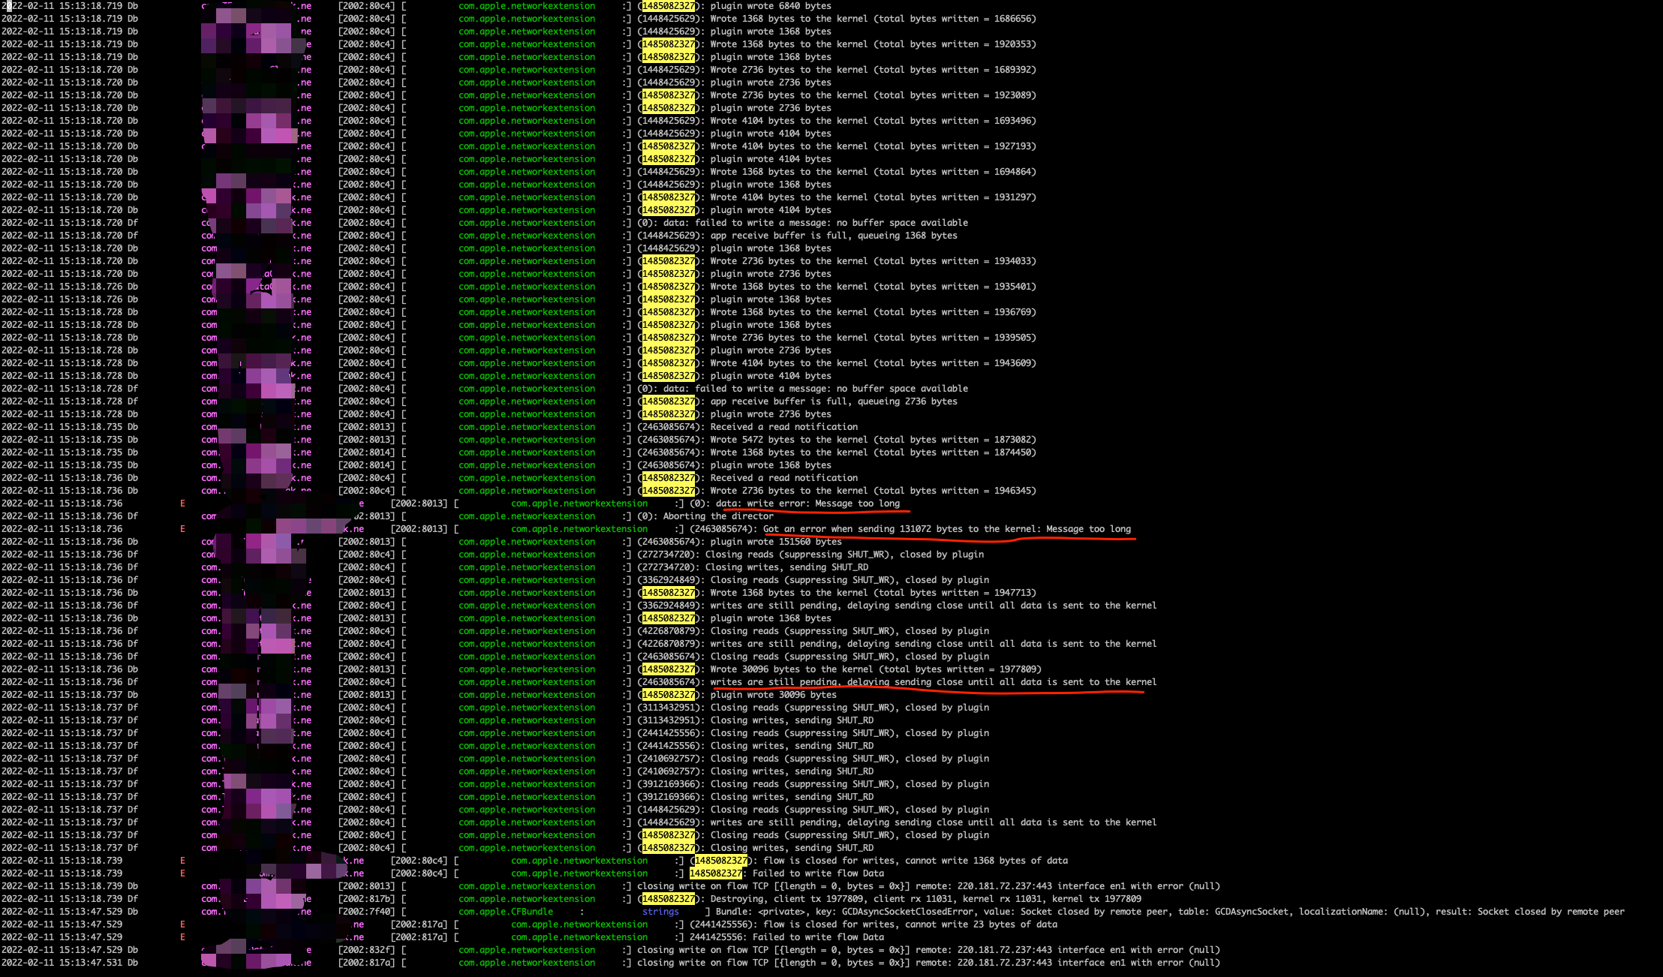
Task: Click the 'Aborting the director' log message
Action: coord(718,516)
